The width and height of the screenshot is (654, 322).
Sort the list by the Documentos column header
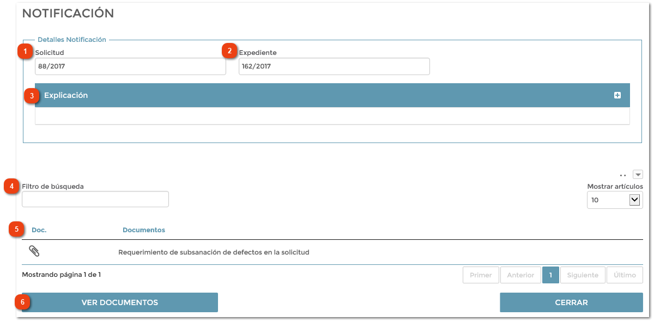(x=143, y=230)
